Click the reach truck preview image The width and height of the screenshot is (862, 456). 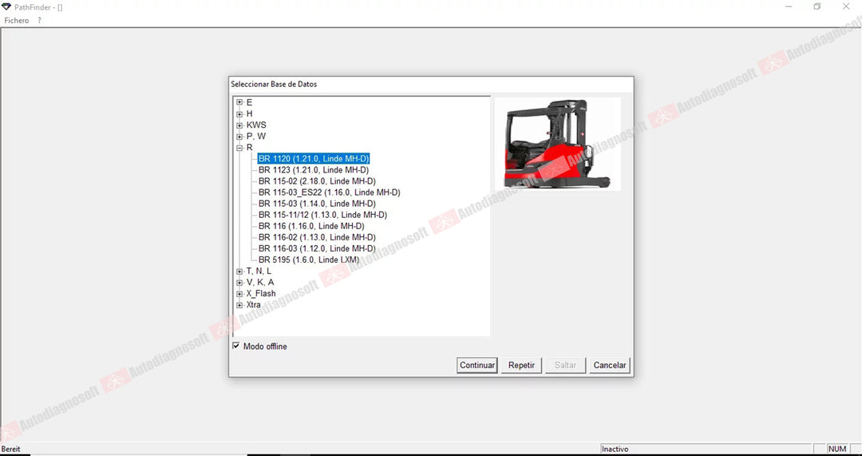pyautogui.click(x=557, y=144)
